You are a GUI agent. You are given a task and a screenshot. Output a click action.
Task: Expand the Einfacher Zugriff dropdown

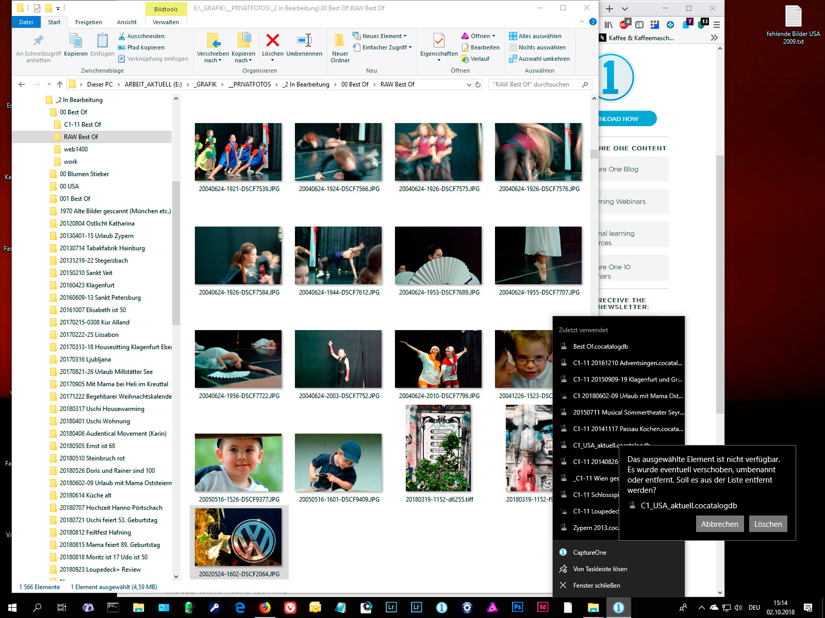(410, 47)
